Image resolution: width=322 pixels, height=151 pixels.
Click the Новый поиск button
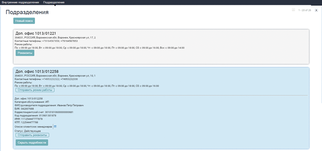24,21
